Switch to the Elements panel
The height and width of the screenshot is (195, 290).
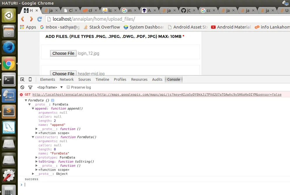coord(48,79)
